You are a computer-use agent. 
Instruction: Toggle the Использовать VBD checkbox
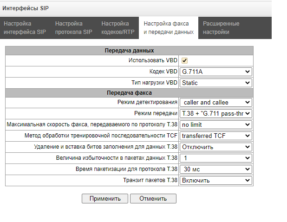(184, 60)
